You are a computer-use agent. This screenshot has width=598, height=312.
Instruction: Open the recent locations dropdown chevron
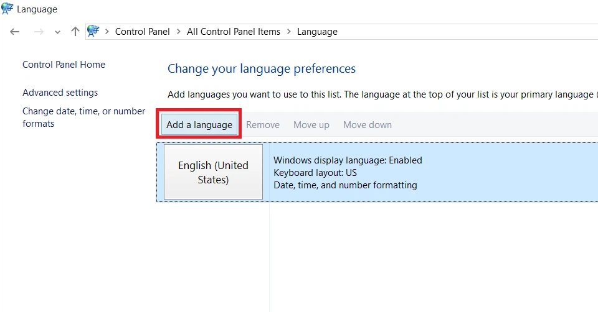coord(57,32)
